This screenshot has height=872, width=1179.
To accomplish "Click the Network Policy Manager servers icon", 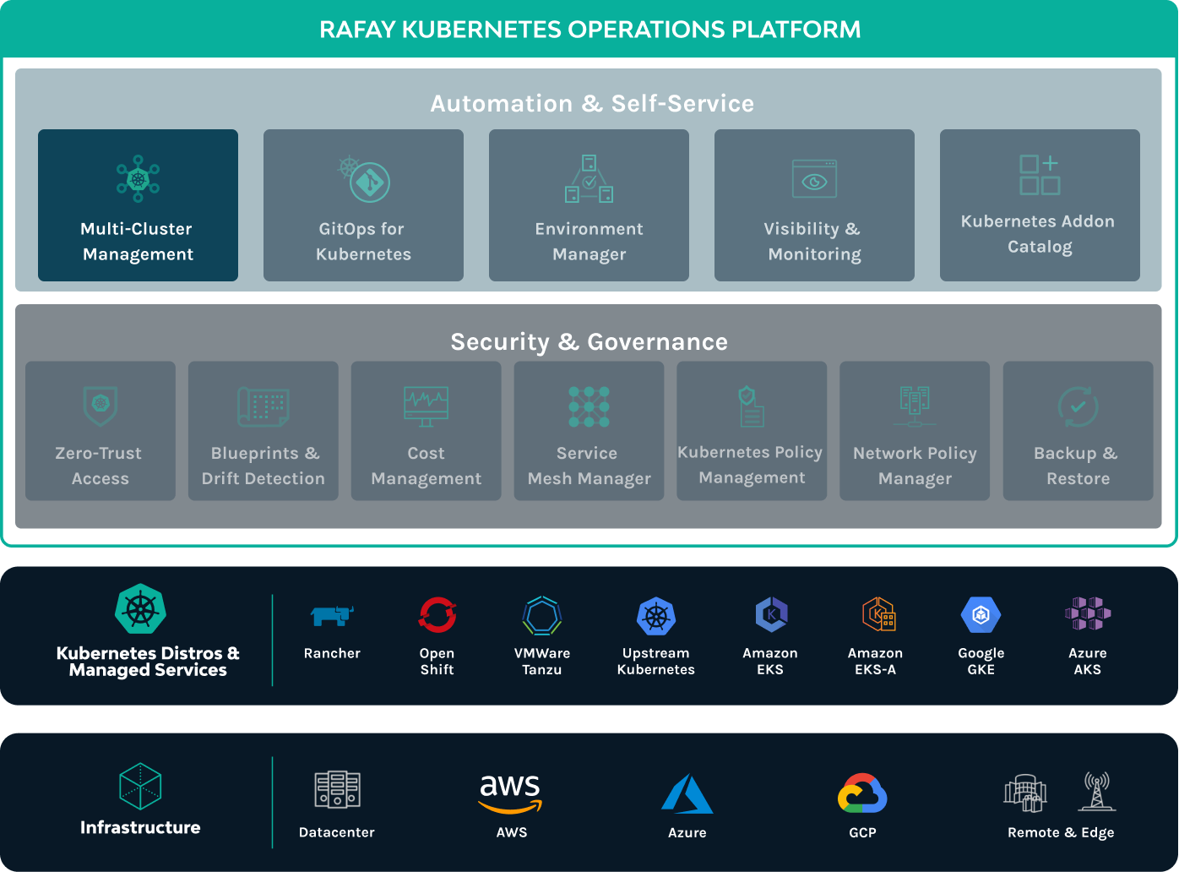I will pos(915,406).
